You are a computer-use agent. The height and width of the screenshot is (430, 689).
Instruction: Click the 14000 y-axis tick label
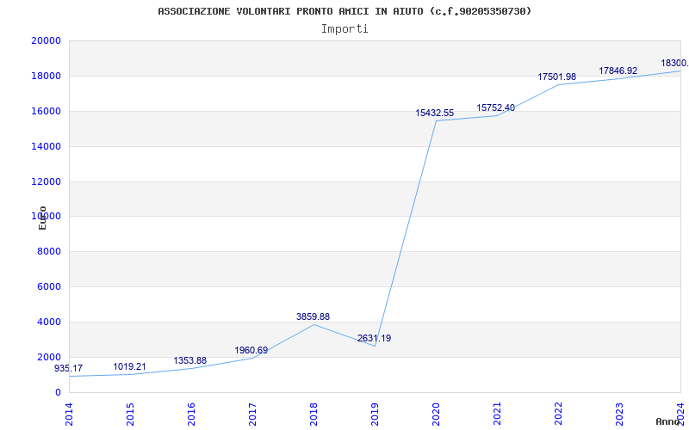tap(47, 146)
